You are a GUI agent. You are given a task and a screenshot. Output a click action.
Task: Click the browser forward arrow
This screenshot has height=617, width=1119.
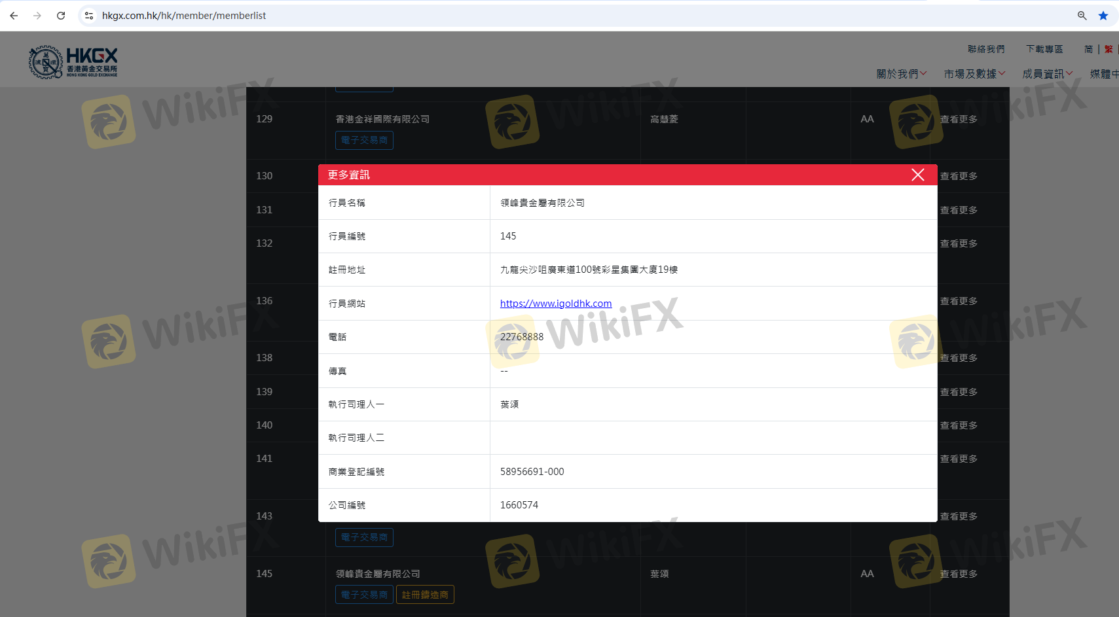click(x=37, y=16)
